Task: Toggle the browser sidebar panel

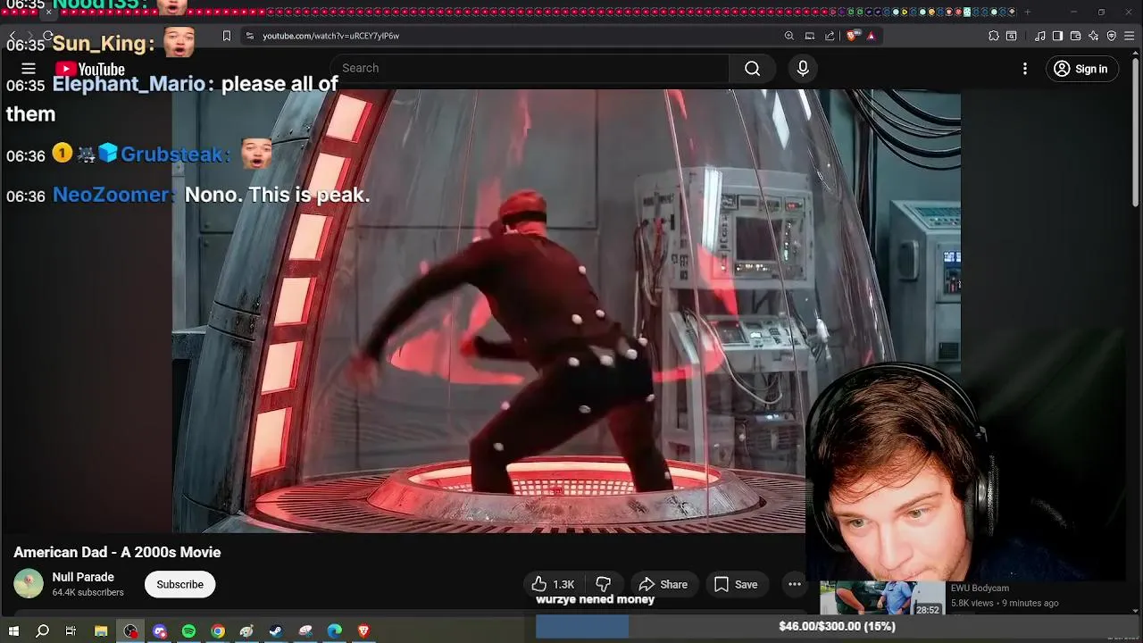Action: pyautogui.click(x=1057, y=36)
